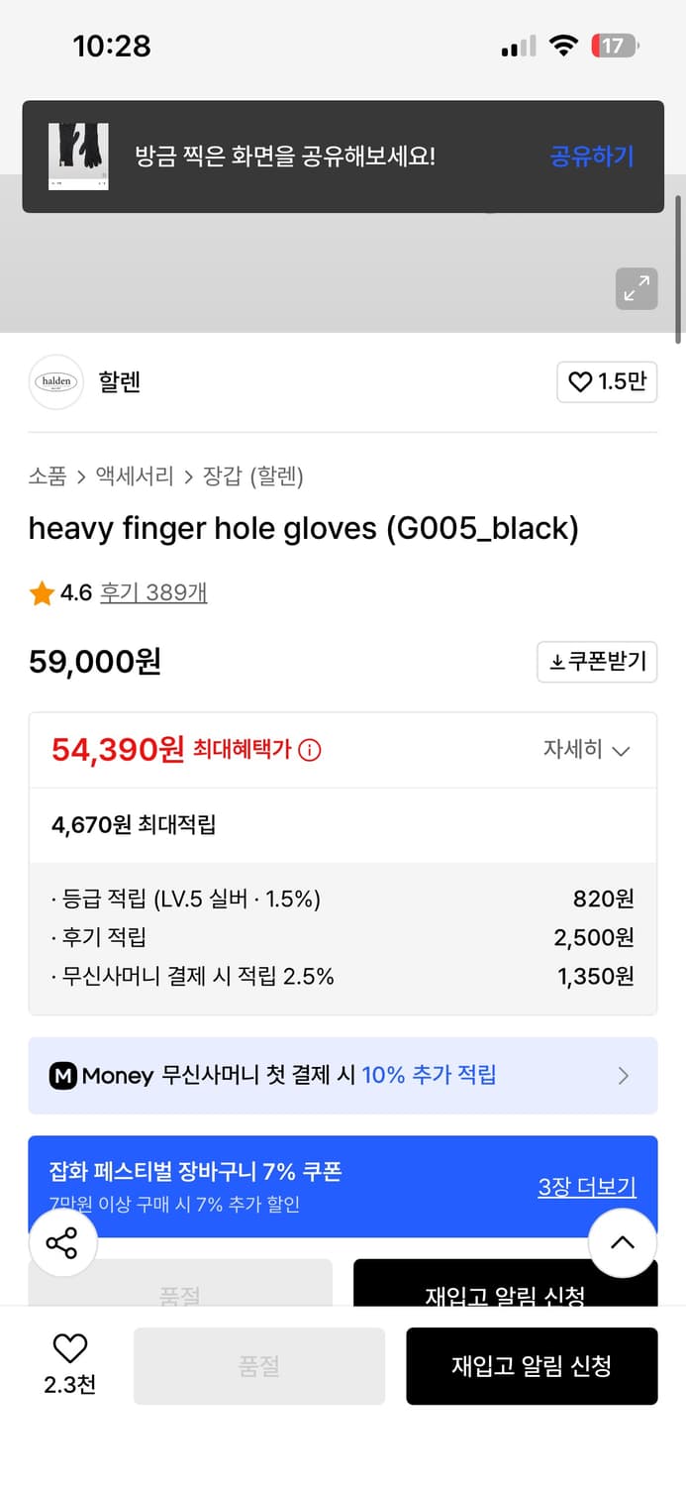Screen dimensions: 686x1486
Task: Tap the scroll-to-top chevron button
Action: pyautogui.click(x=623, y=1242)
